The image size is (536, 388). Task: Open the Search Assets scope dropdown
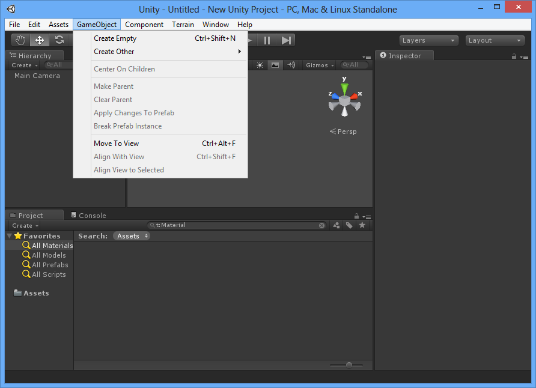click(x=132, y=236)
